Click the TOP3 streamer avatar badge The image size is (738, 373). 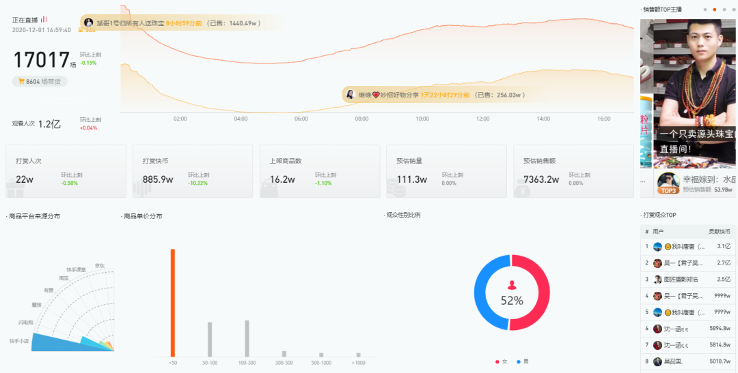pos(668,183)
